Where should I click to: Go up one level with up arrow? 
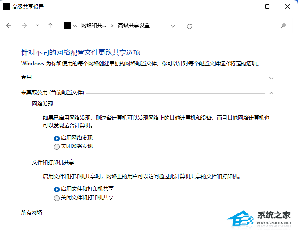click(50, 25)
